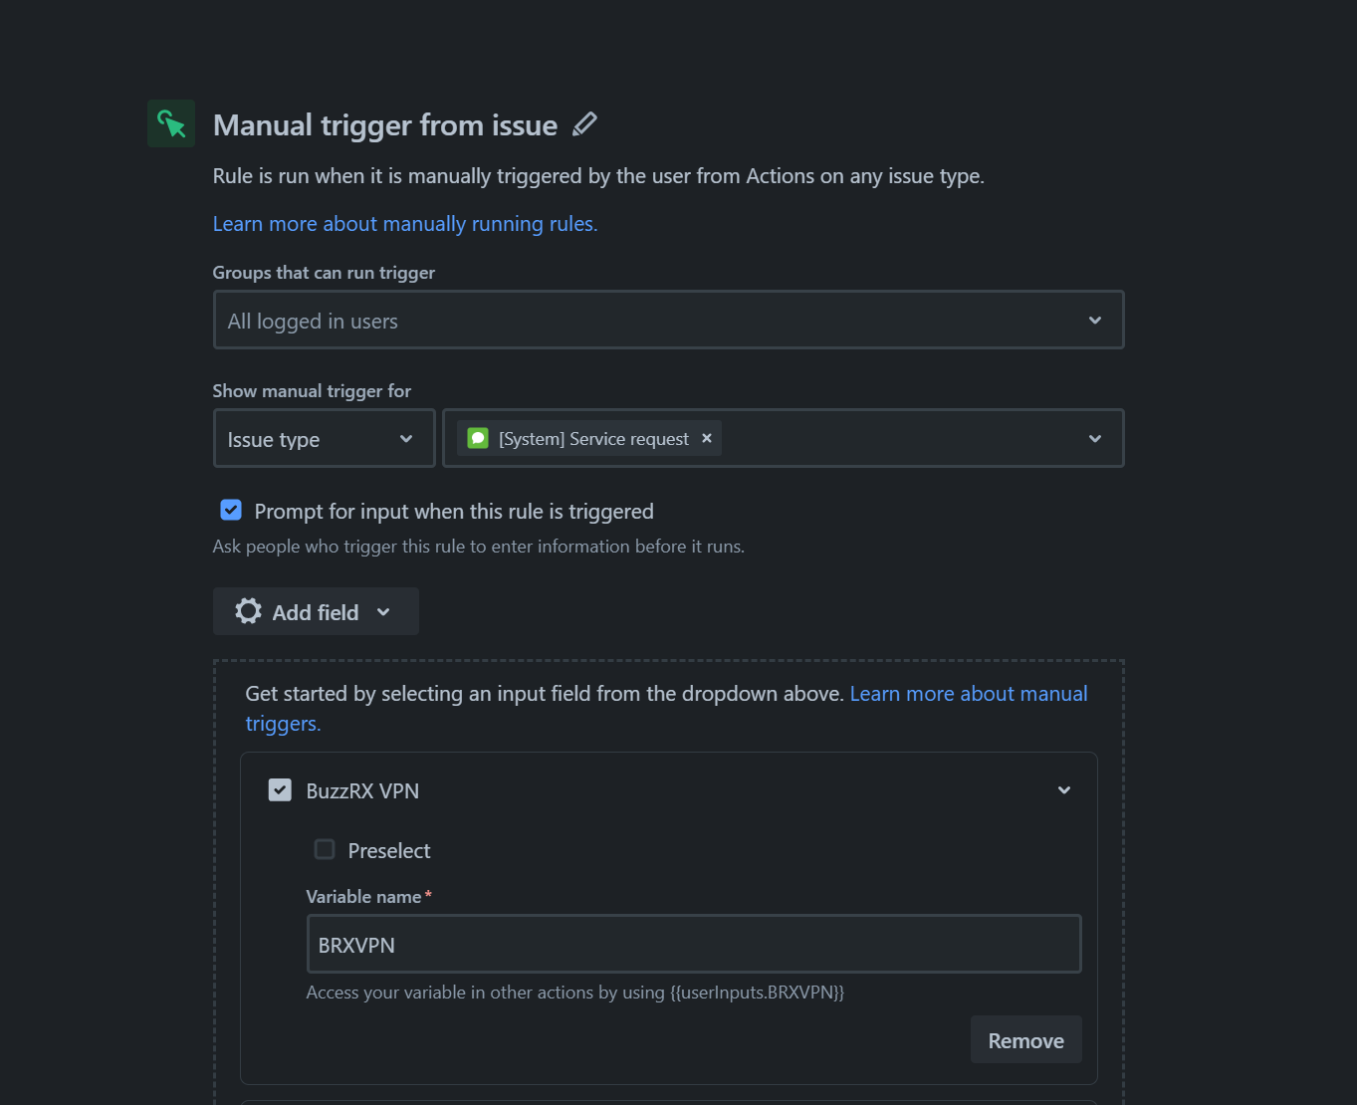Collapse the BuzzRX VPN field panel chevron
This screenshot has height=1105, width=1357.
pyautogui.click(x=1064, y=790)
